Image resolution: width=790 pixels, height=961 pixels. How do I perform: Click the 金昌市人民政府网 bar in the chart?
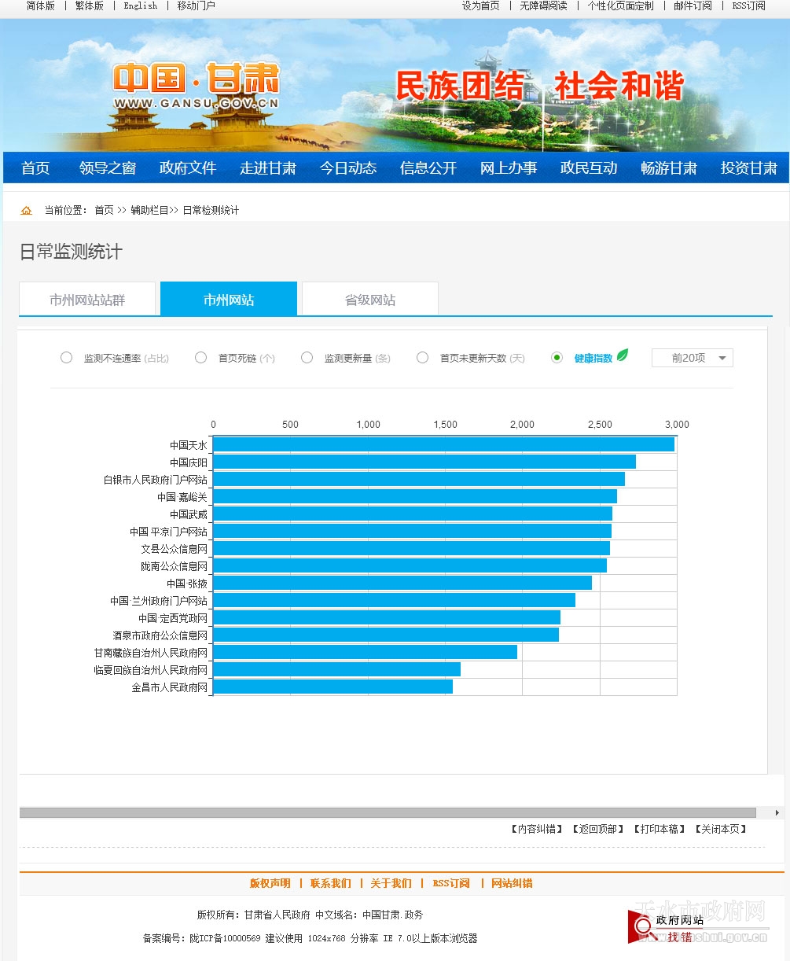[333, 687]
